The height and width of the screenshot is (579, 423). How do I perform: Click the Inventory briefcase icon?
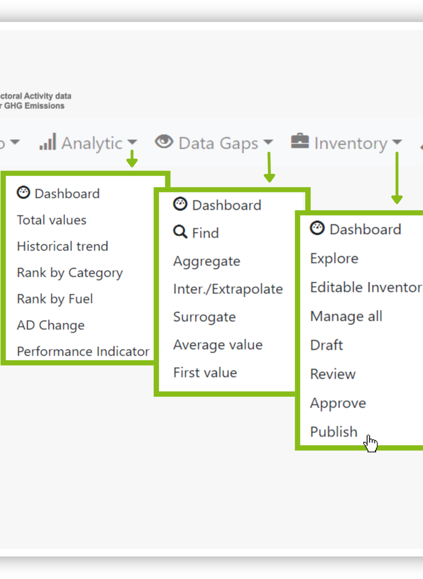pyautogui.click(x=300, y=141)
